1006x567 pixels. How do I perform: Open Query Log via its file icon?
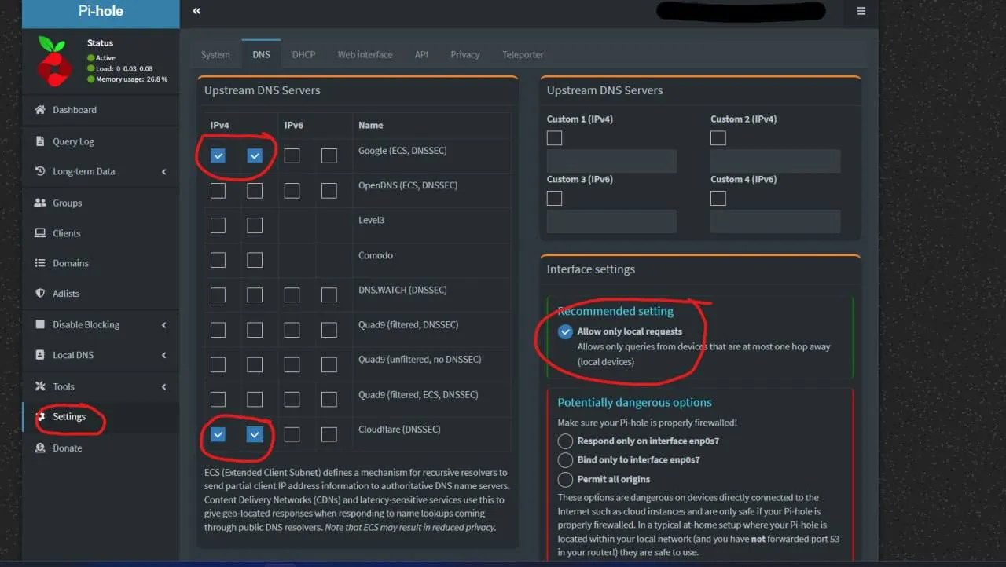tap(40, 141)
